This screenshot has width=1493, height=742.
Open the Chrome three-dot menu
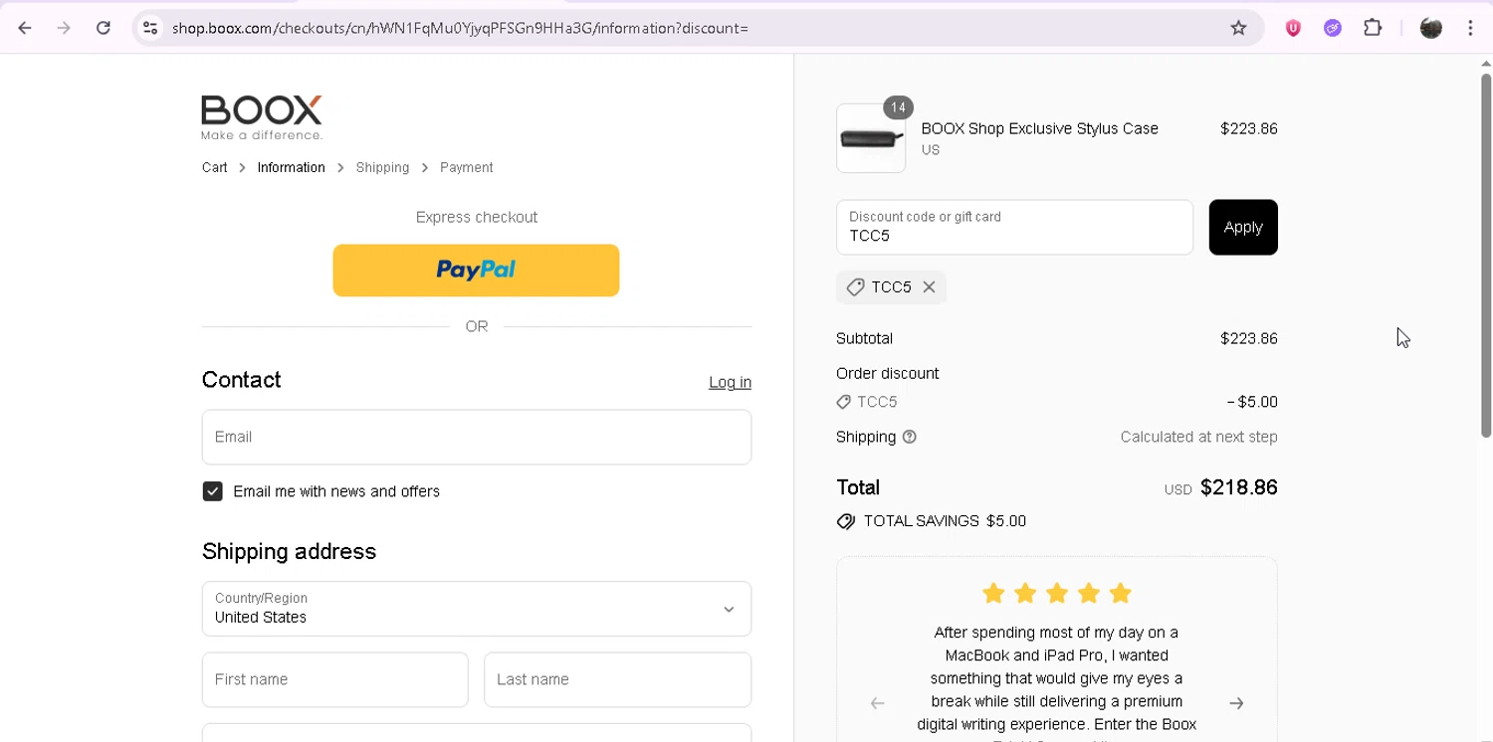pyautogui.click(x=1470, y=28)
